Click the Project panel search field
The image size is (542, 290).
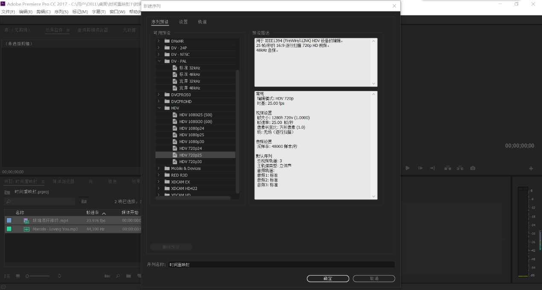coord(40,201)
